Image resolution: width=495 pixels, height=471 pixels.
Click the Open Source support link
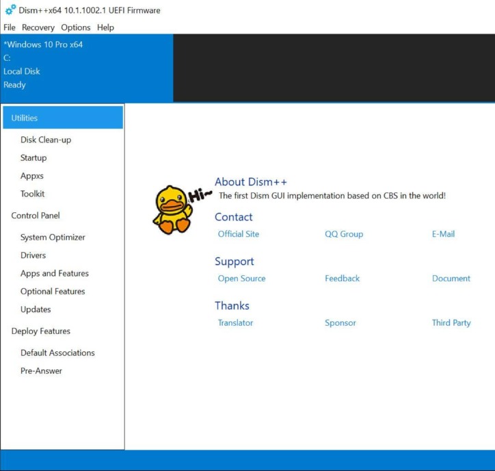tap(241, 279)
